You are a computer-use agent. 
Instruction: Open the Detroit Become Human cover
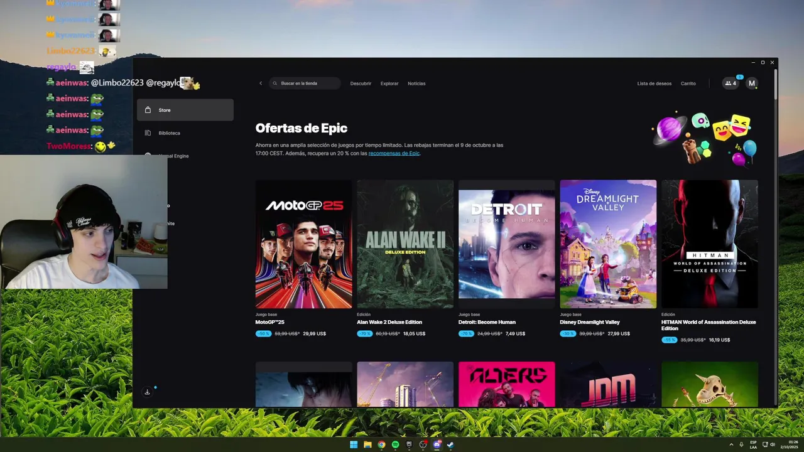(507, 244)
